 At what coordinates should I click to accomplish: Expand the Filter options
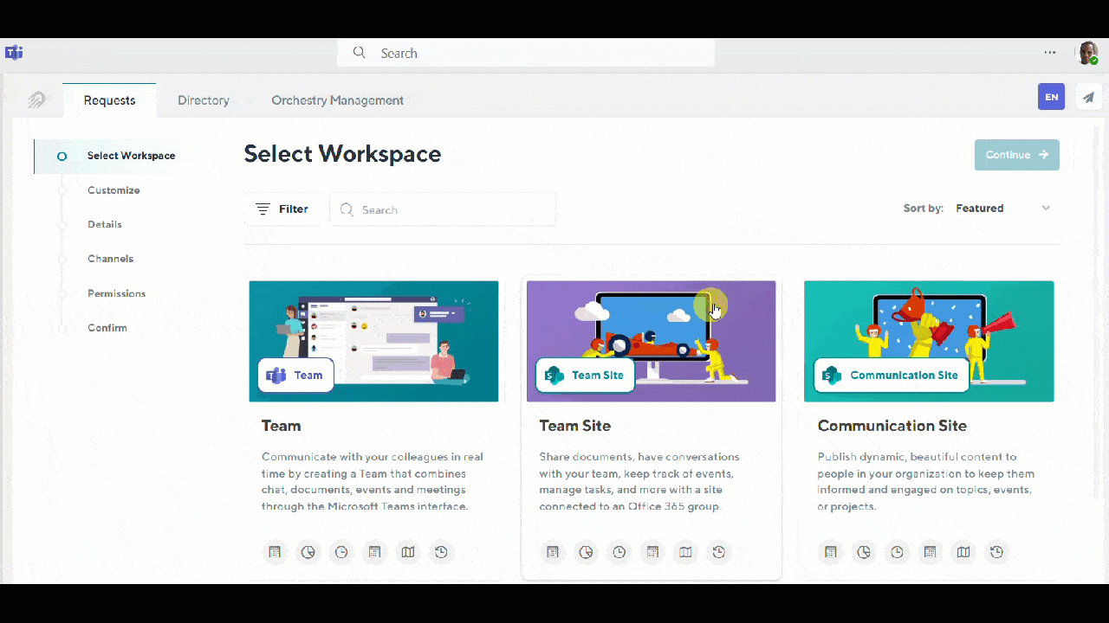click(x=282, y=209)
